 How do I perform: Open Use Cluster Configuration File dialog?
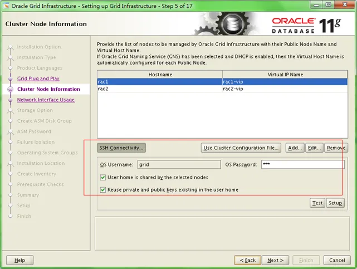tap(241, 148)
